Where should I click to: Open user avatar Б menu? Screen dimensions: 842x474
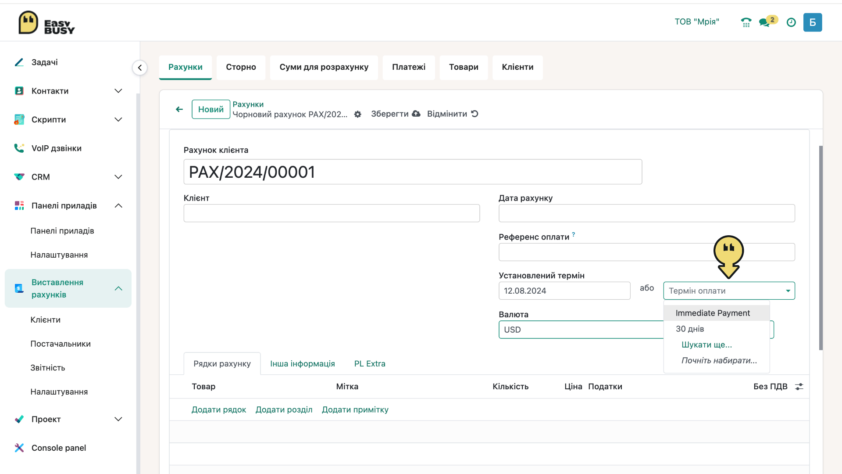coord(813,22)
